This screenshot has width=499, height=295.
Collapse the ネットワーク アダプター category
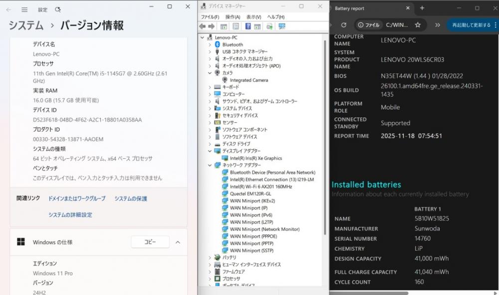[210, 165]
